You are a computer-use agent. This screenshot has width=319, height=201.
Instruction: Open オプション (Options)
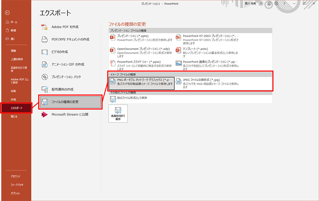(x=16, y=193)
